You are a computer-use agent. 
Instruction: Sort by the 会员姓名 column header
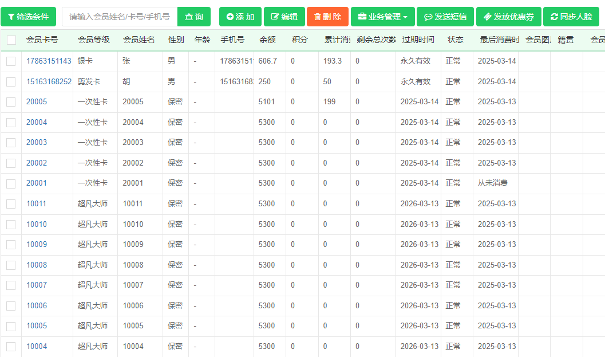139,40
